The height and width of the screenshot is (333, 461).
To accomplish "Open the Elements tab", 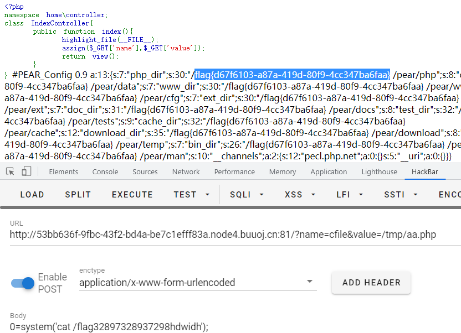I will tap(64, 171).
